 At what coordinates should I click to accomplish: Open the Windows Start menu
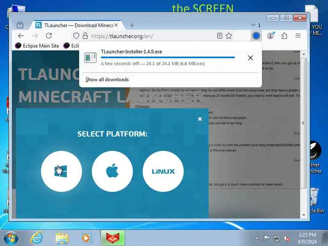[x=11, y=238]
